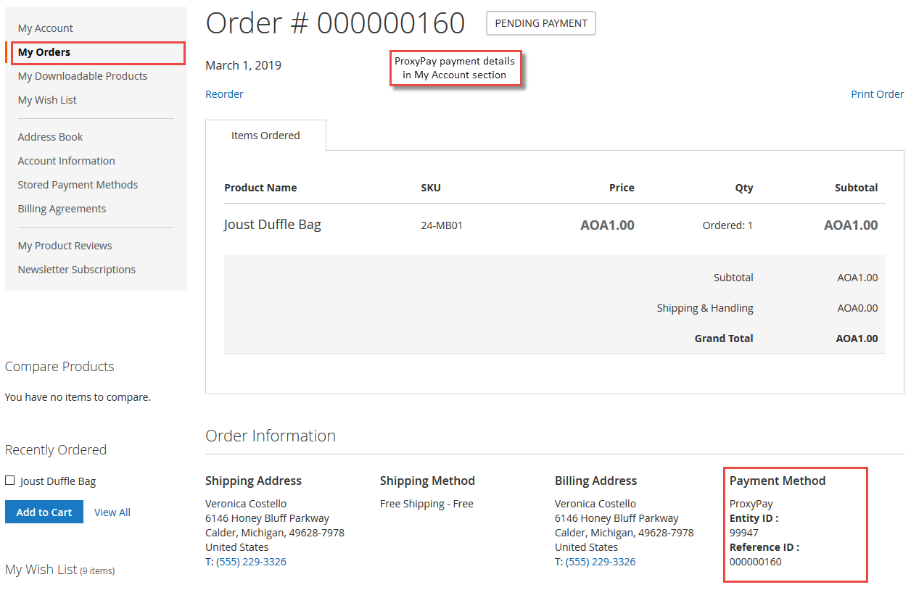Select the Items Ordered tab

point(265,136)
